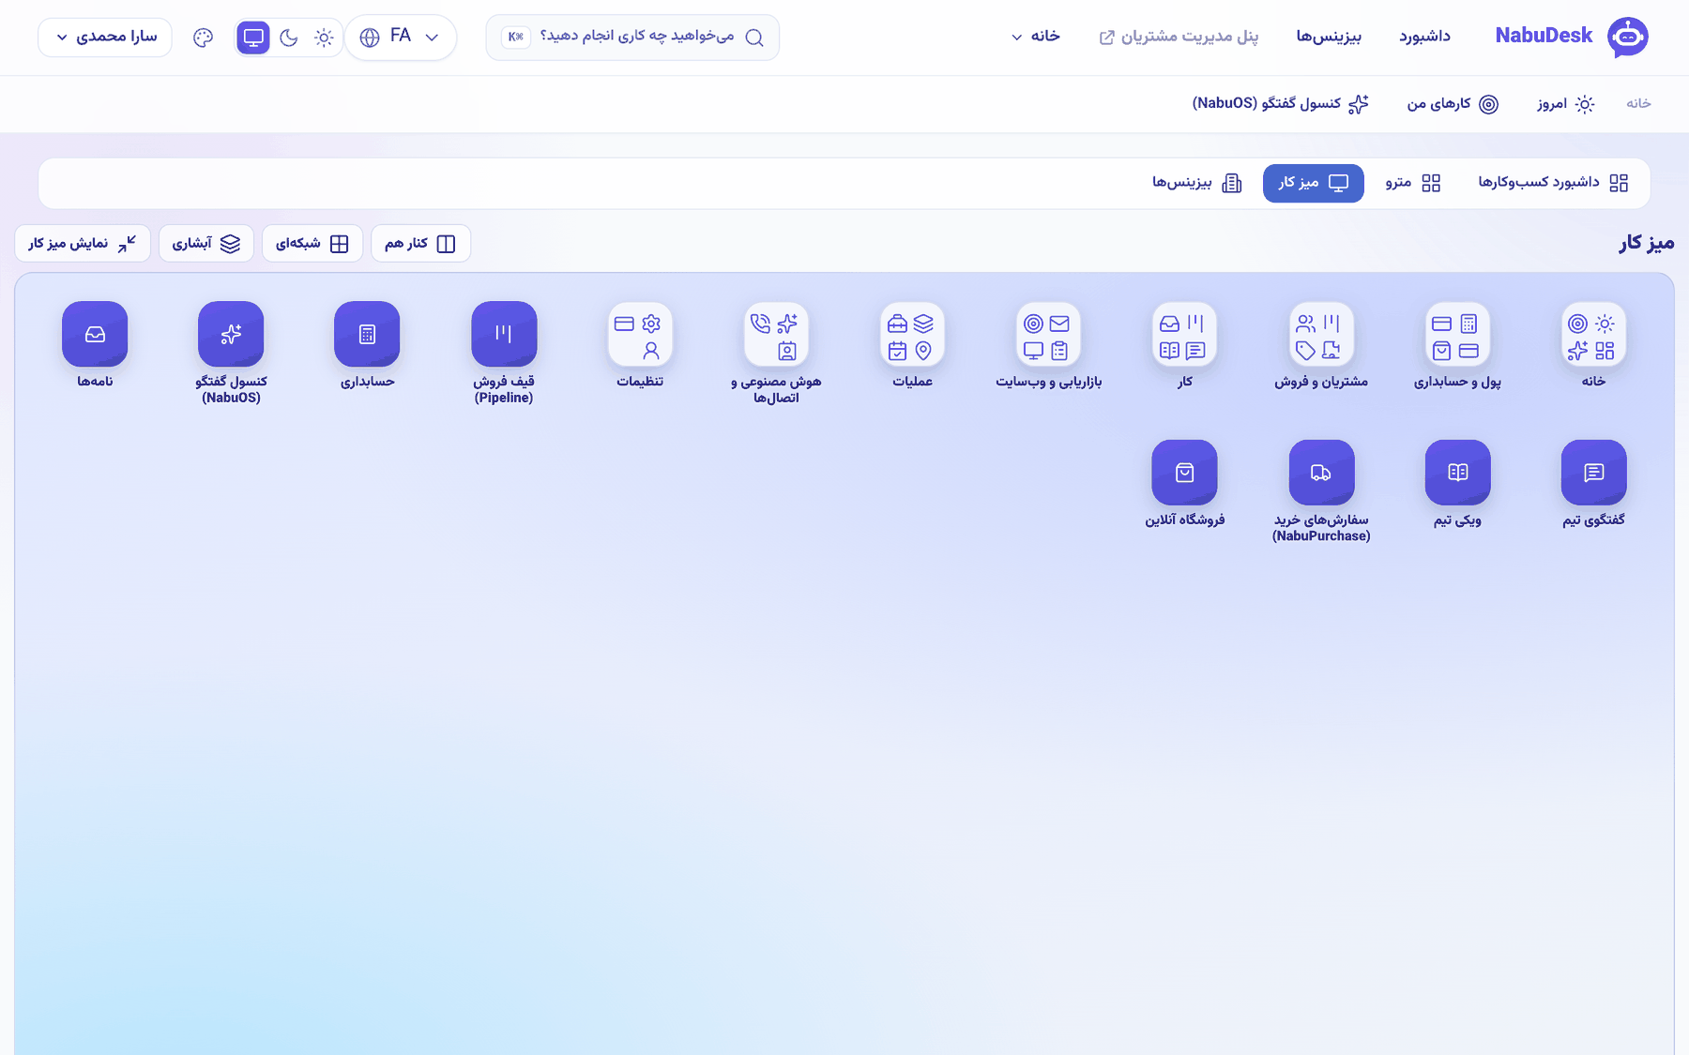
Task: Click the NabuDesk robot logo
Action: tap(1627, 38)
